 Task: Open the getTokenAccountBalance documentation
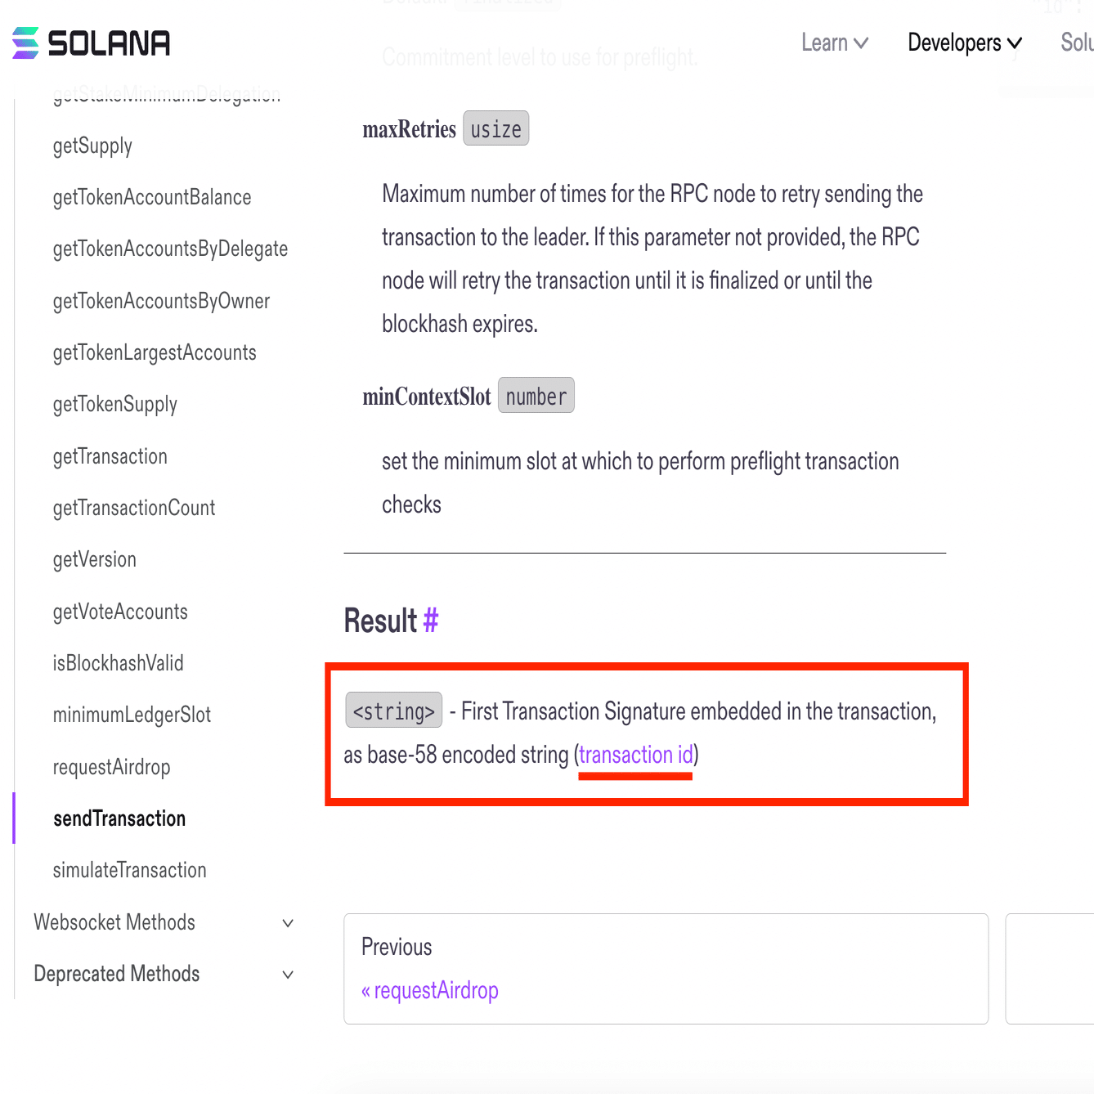(x=152, y=197)
